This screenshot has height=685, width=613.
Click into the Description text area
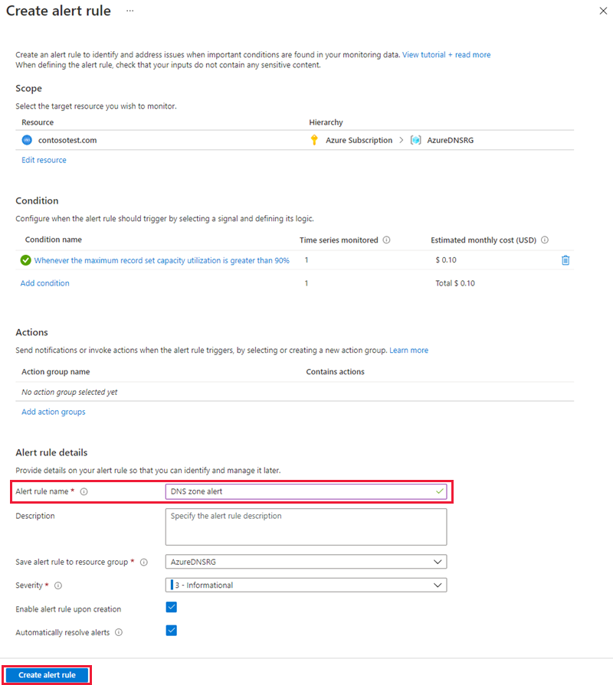306,527
